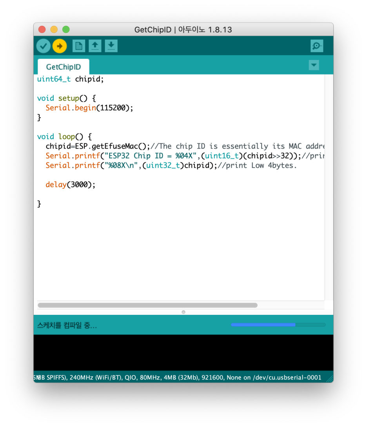Click the 'void loop() {' line
367x427 pixels.
pos(65,137)
